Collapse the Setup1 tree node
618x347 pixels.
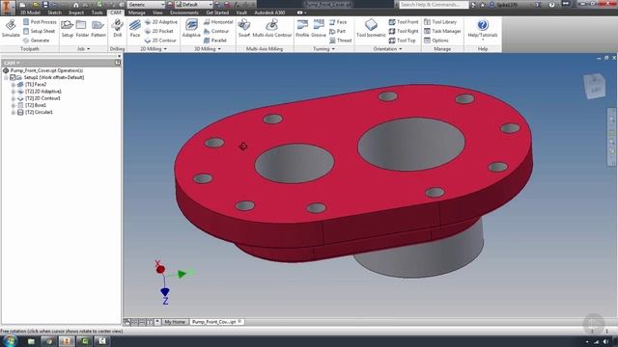(x=6, y=77)
